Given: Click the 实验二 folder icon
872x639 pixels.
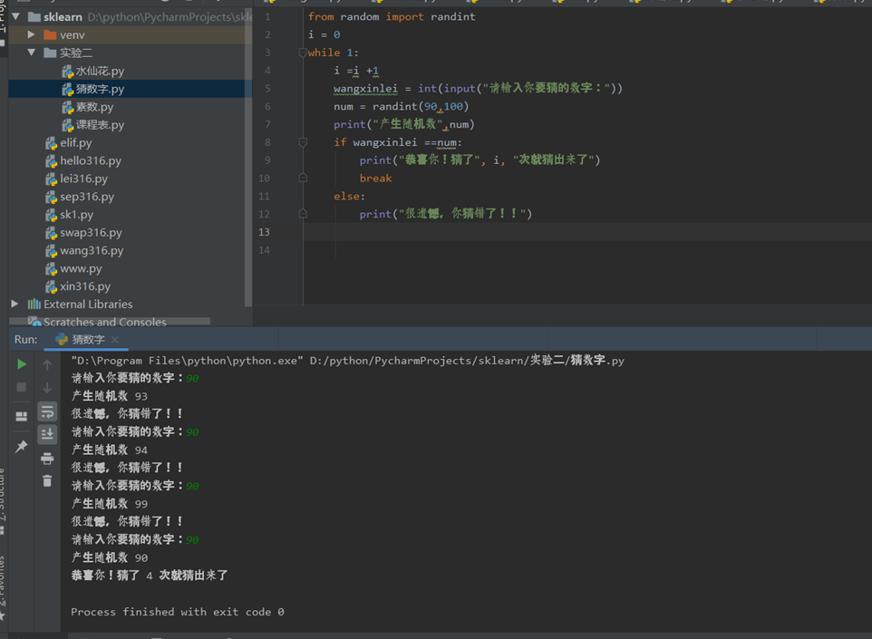Looking at the screenshot, I should (50, 53).
